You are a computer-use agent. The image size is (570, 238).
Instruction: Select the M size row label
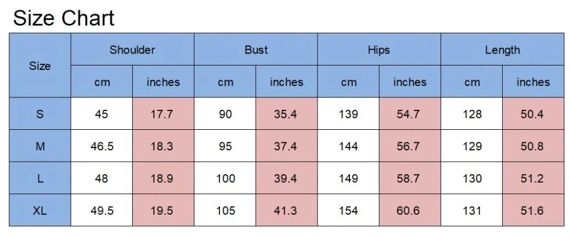(40, 146)
